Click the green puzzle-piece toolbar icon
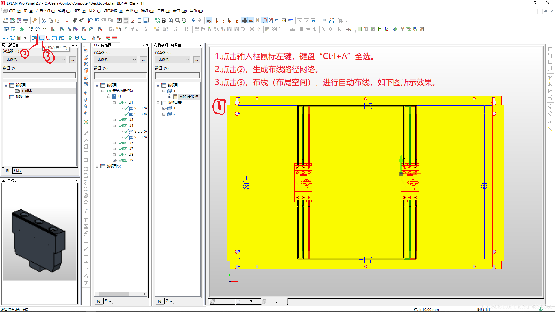Screen dimensions: 555x312 pos(22,29)
